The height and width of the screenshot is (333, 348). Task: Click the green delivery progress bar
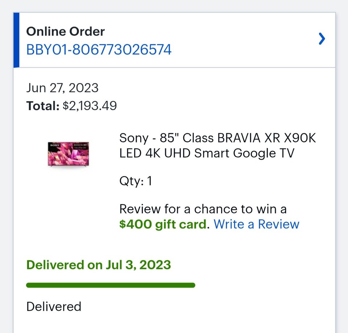(x=111, y=285)
